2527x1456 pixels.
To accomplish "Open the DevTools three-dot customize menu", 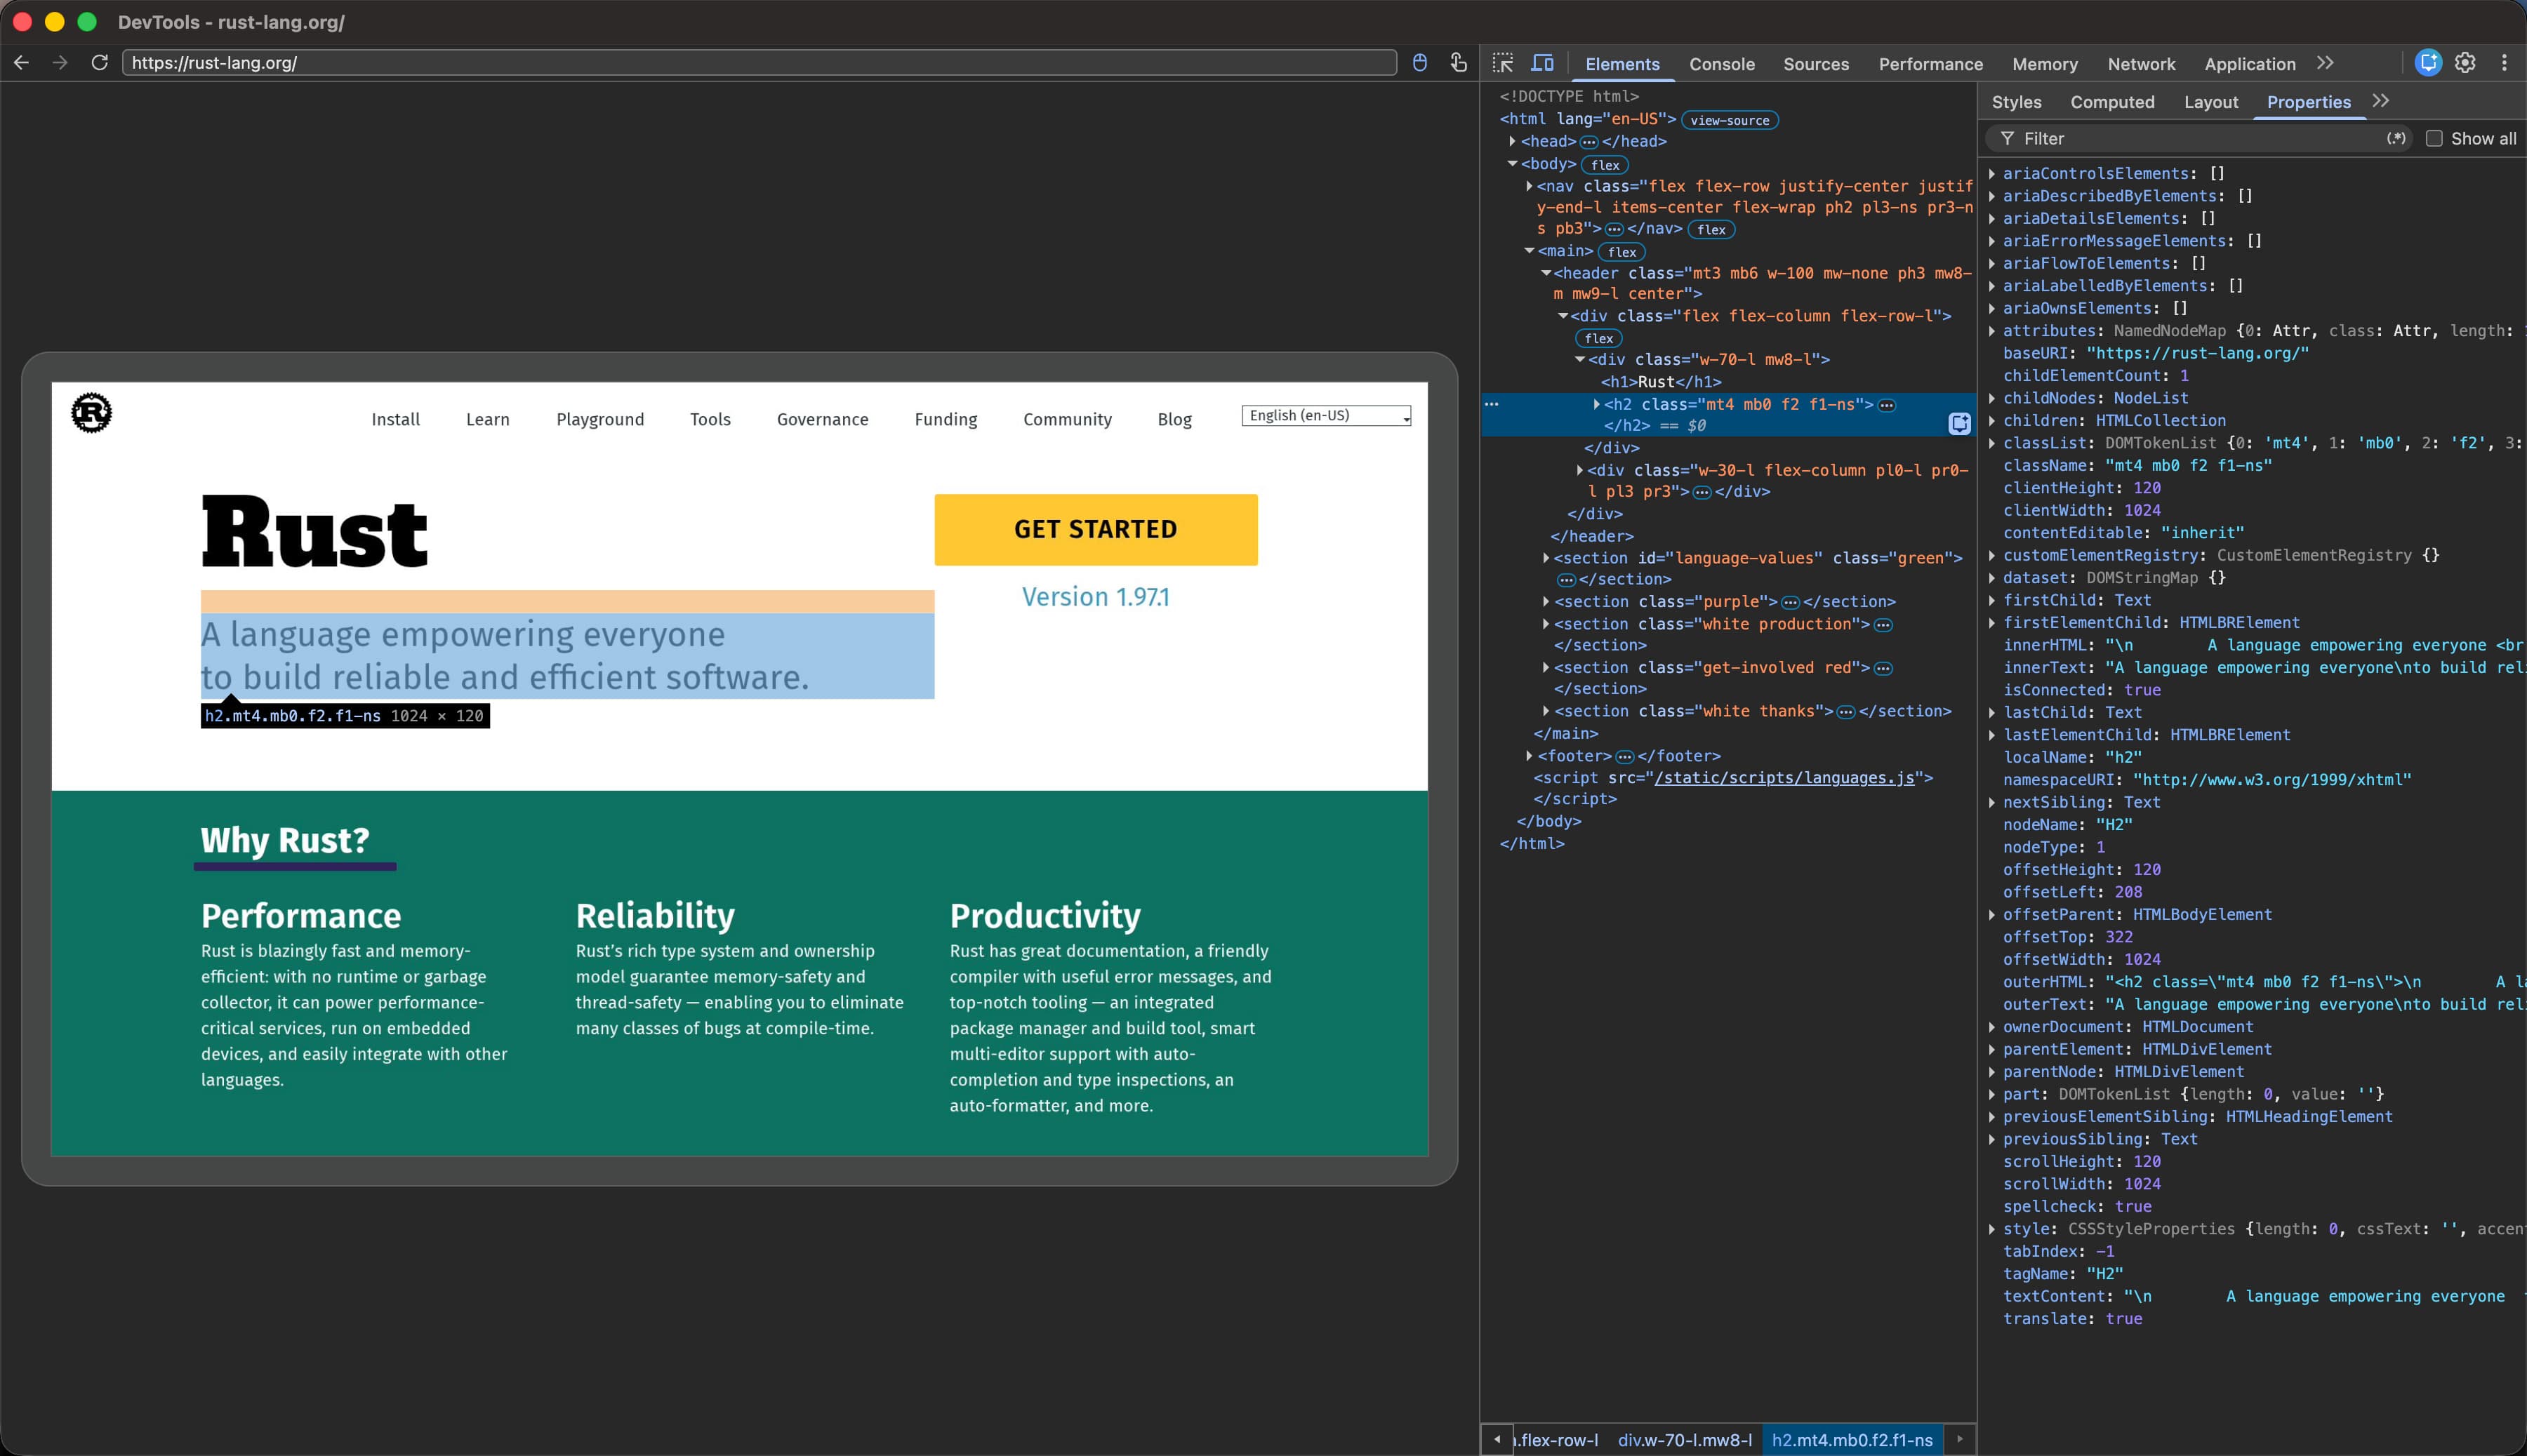I will 2504,63.
